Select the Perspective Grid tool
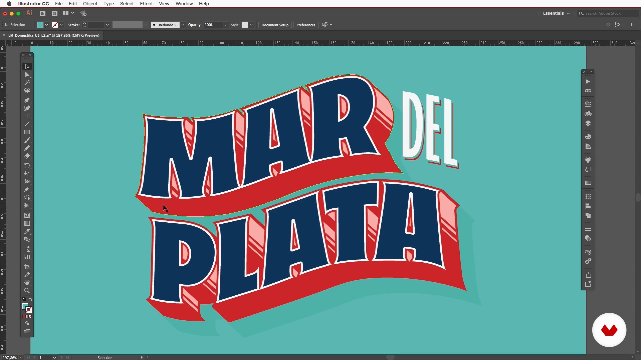The height and width of the screenshot is (360, 641). 27,206
